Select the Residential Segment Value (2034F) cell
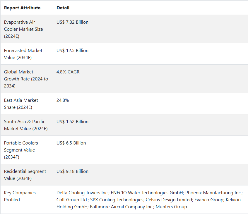Image resolution: width=248 pixels, height=215 pixels. [x=27, y=175]
